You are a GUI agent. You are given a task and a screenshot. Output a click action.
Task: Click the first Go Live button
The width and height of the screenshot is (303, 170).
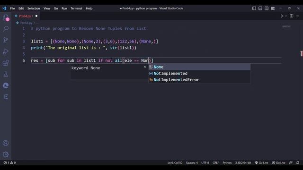click(x=261, y=162)
